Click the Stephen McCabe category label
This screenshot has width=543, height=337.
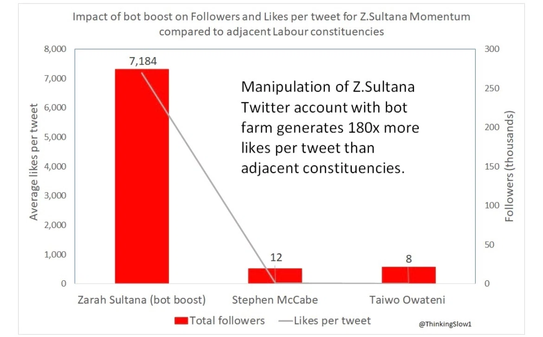[x=275, y=299]
